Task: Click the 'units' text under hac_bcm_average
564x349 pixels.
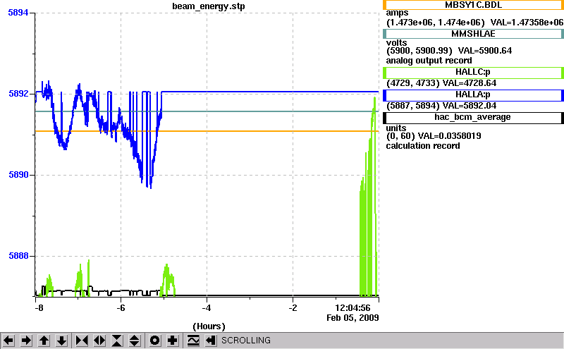Action: click(x=396, y=128)
